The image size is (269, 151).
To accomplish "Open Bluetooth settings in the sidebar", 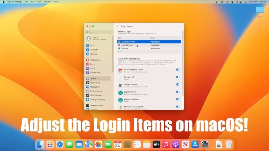I will click(x=92, y=50).
